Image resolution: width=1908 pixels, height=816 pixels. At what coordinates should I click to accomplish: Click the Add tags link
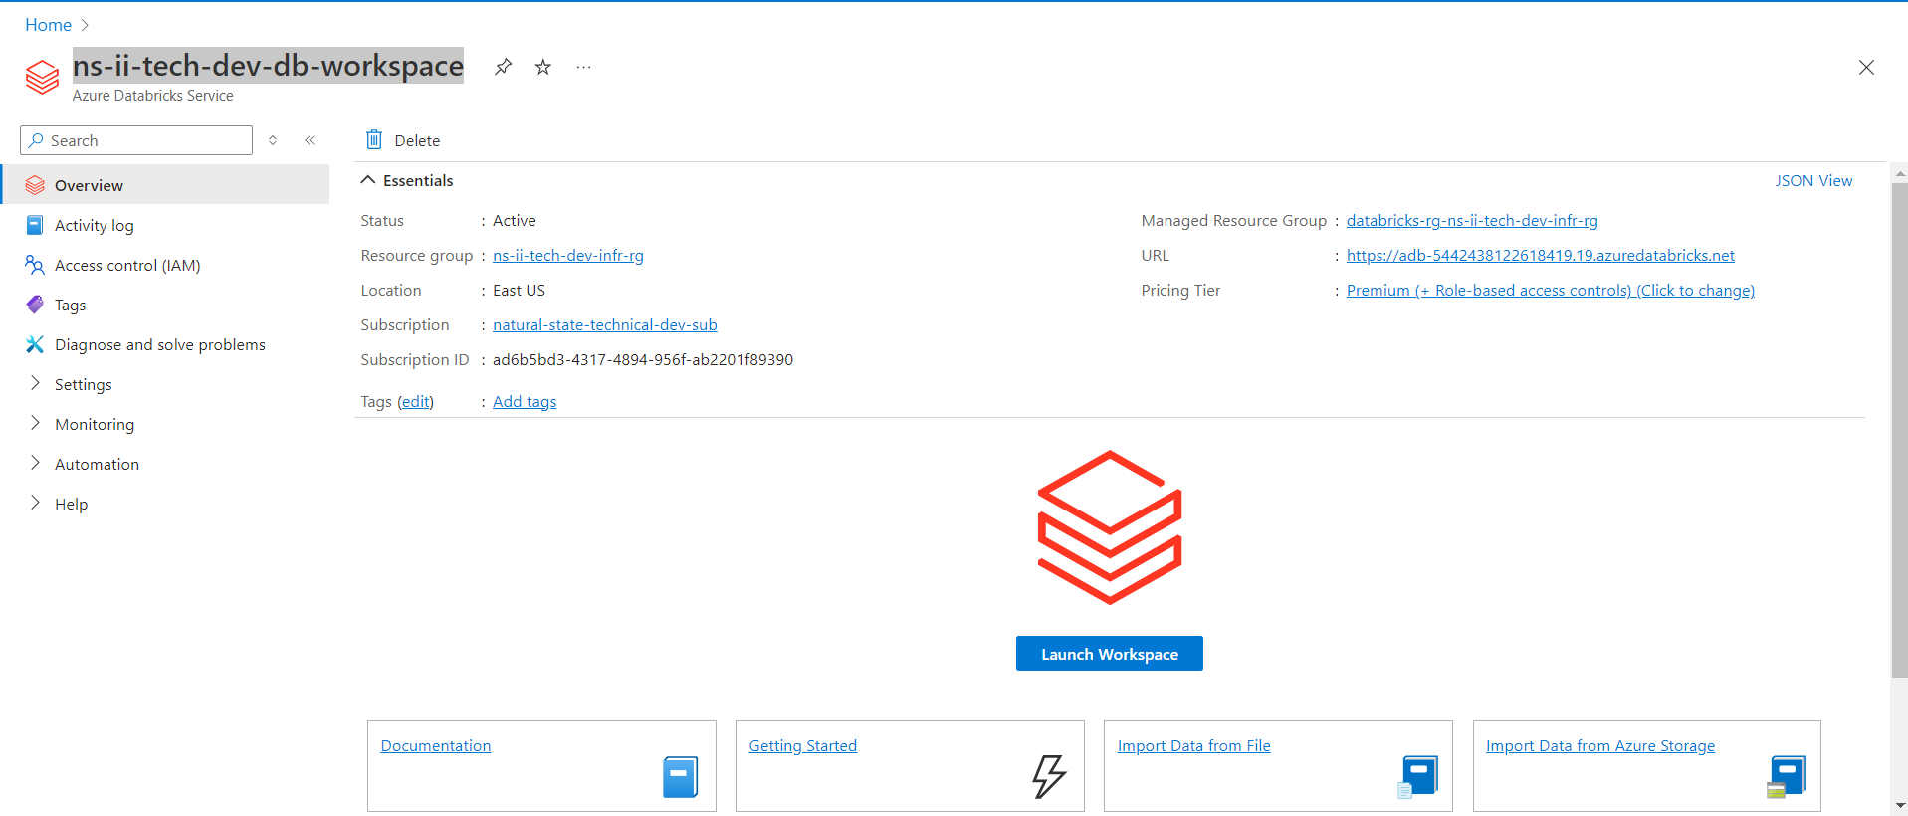(x=525, y=402)
